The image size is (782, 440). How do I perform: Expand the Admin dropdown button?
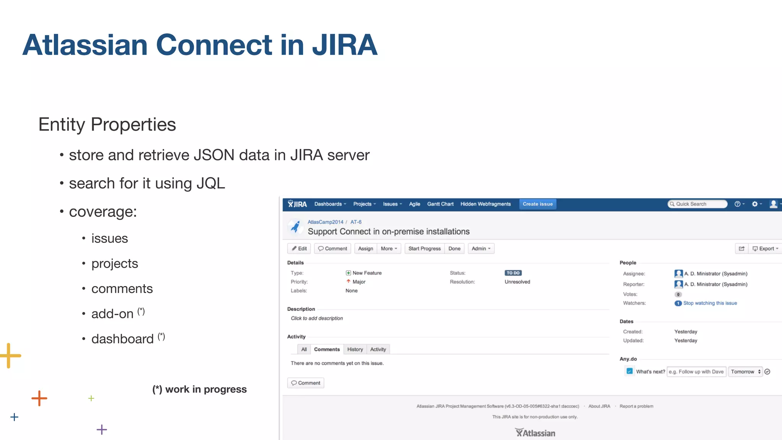[481, 249]
